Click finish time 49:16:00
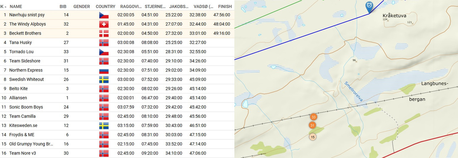This screenshot has height=158, width=458. pos(221,34)
